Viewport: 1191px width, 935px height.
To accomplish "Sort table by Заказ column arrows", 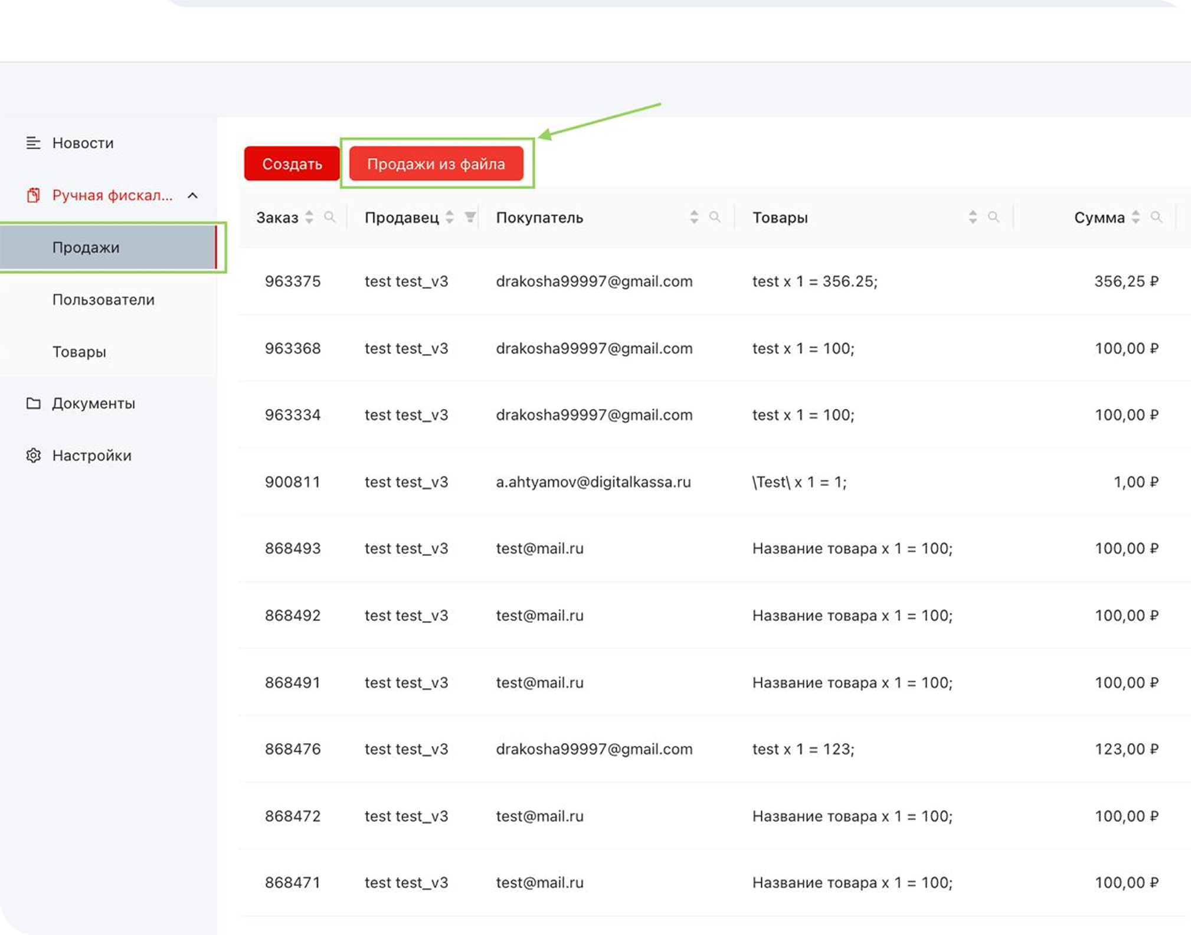I will point(309,217).
